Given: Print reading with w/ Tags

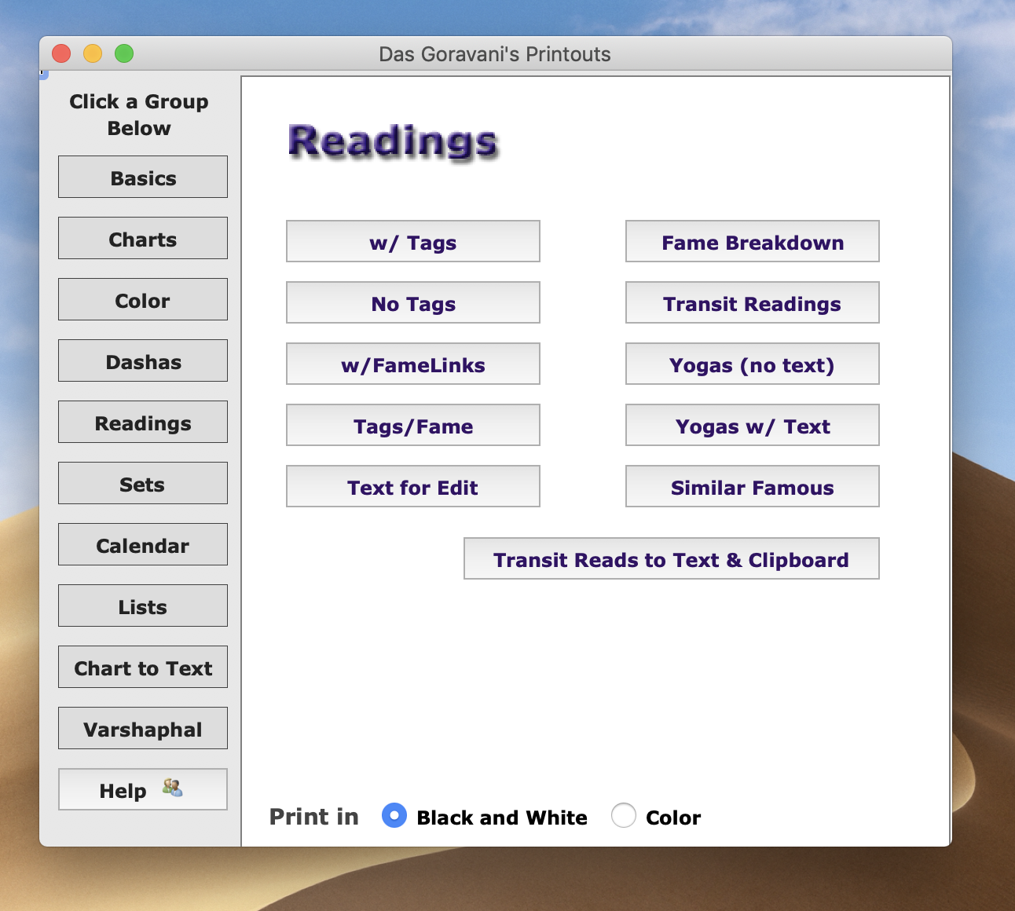Looking at the screenshot, I should click(412, 242).
